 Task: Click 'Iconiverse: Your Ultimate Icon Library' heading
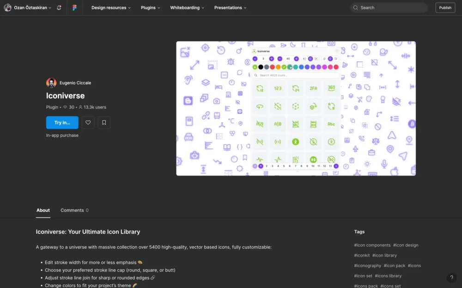[x=88, y=232]
